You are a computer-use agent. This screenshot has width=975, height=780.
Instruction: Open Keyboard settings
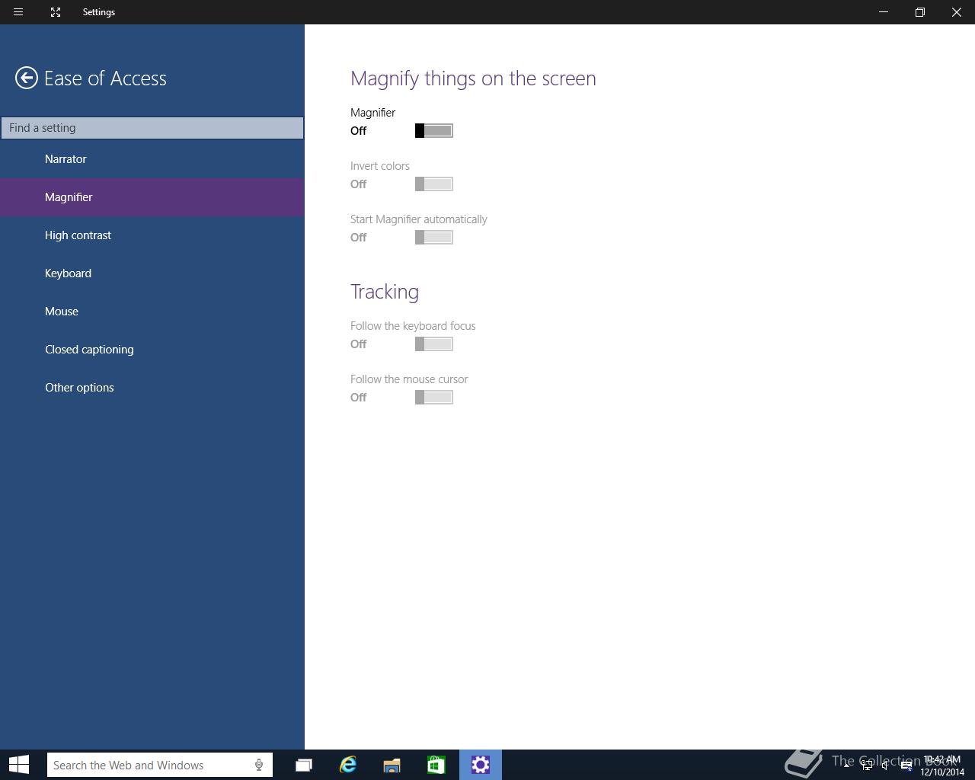click(152, 273)
